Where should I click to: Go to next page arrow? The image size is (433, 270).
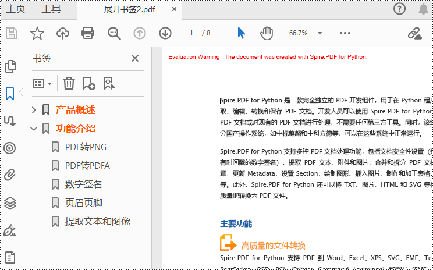coord(165,33)
